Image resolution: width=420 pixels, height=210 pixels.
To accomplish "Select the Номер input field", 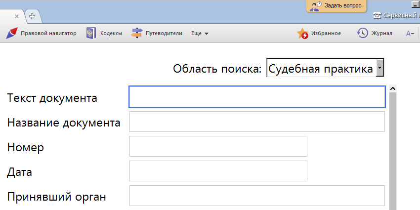I will (x=218, y=146).
